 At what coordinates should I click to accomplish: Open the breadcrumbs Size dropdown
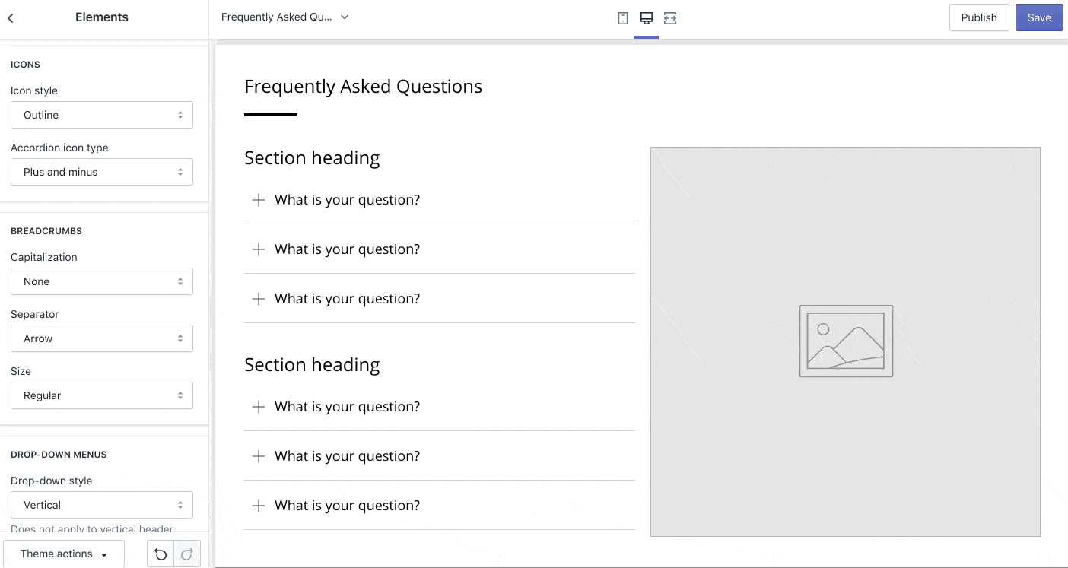pyautogui.click(x=101, y=395)
